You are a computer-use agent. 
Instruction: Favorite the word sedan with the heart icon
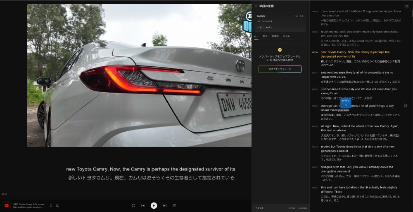pos(297,16)
